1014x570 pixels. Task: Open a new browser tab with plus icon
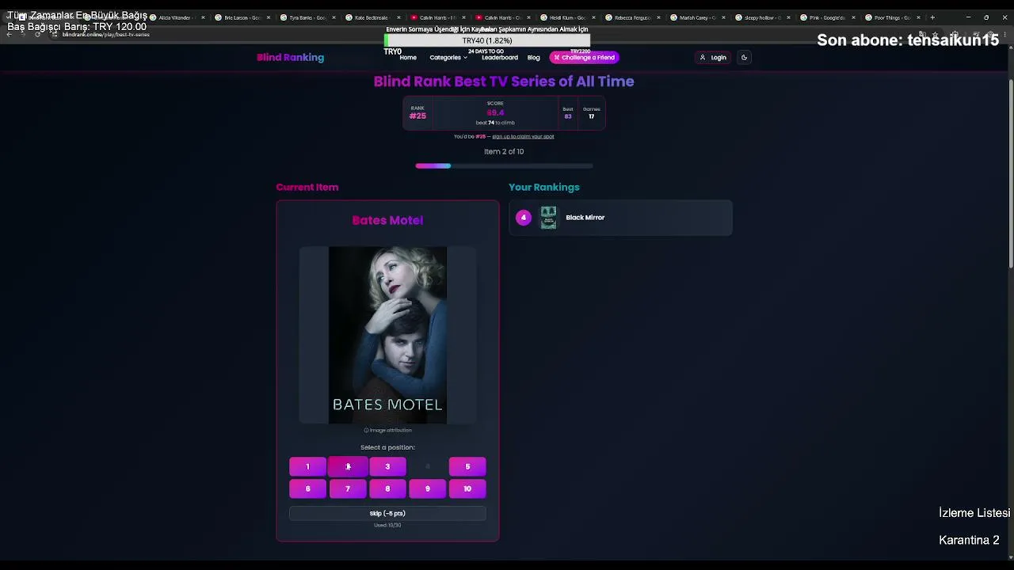pos(932,17)
